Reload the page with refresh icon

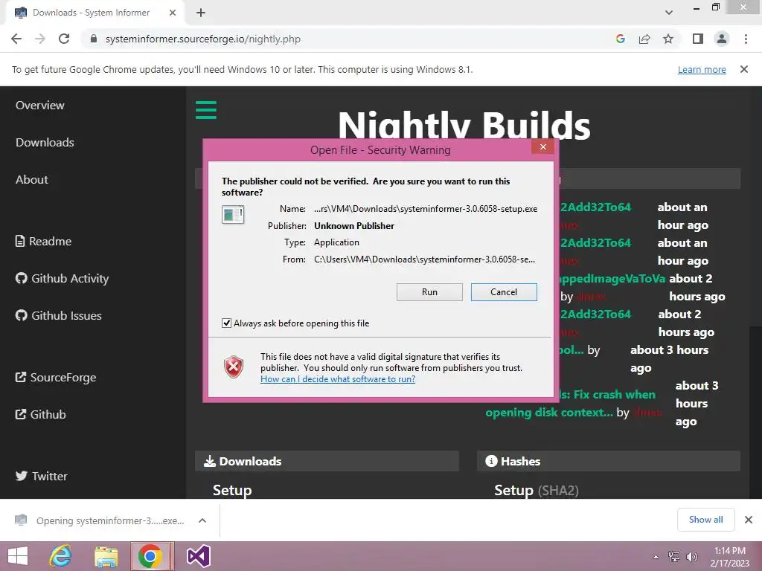[64, 39]
